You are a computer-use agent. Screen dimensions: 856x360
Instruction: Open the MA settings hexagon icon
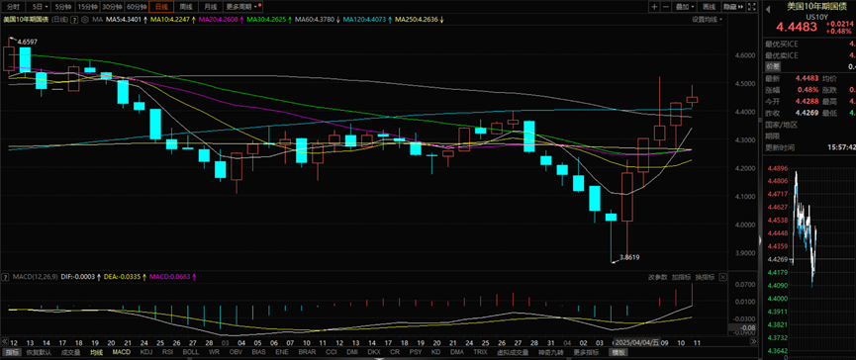86,19
